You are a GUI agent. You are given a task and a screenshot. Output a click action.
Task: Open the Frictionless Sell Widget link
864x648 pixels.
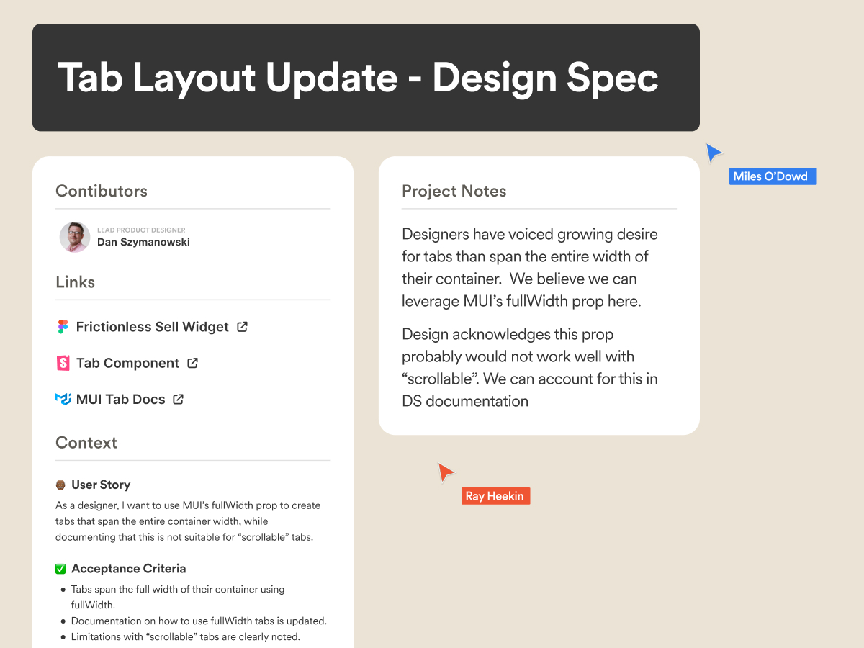tap(152, 327)
